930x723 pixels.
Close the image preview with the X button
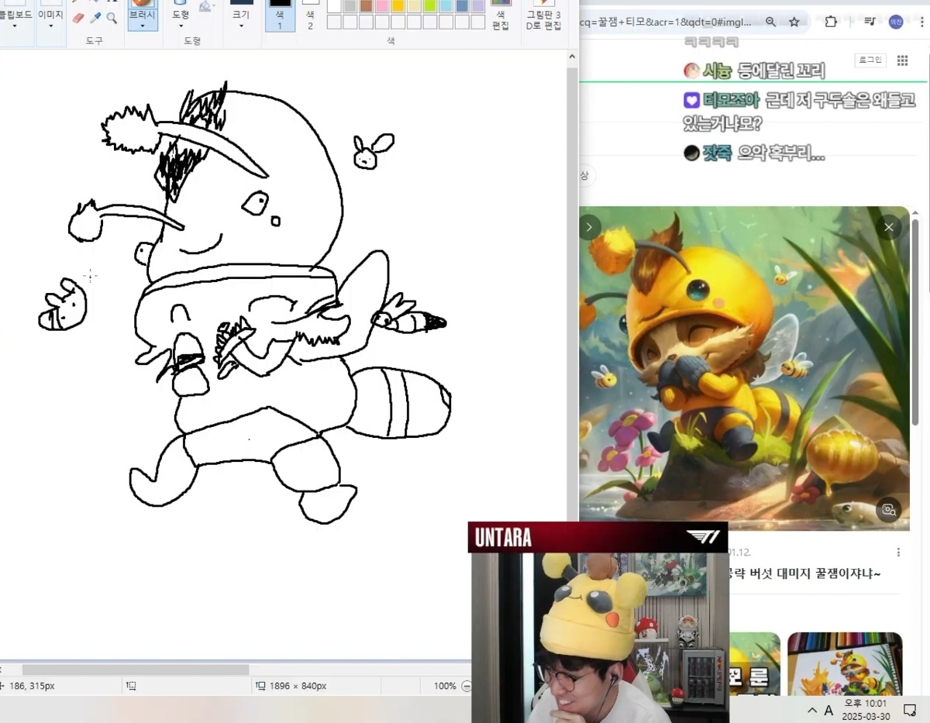tap(889, 227)
